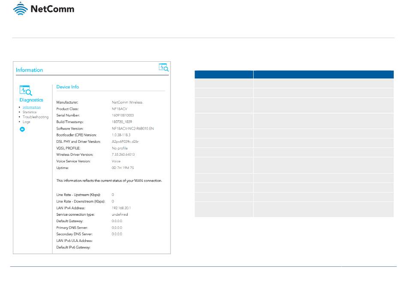Select uptime value 0D 7H 19M 7S
The width and height of the screenshot is (407, 283).
click(x=123, y=168)
